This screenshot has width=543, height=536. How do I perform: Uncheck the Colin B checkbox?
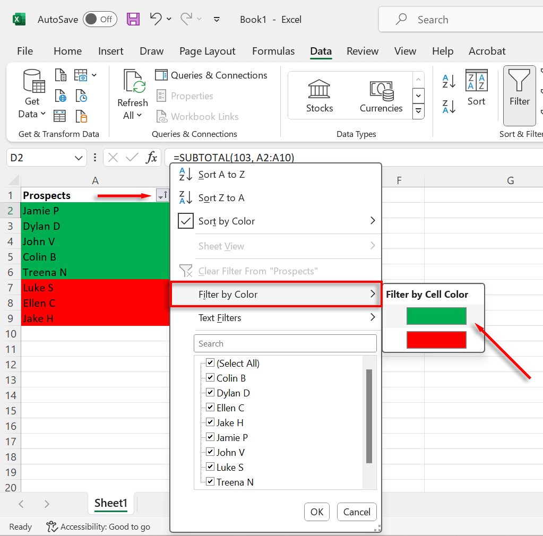210,378
